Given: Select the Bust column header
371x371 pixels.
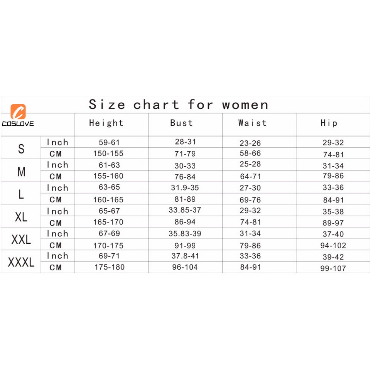Looking at the screenshot, I should coord(181,123).
